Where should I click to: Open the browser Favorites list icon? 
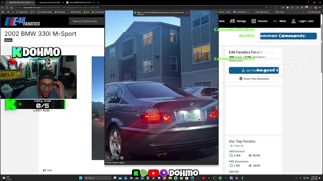coord(298,8)
